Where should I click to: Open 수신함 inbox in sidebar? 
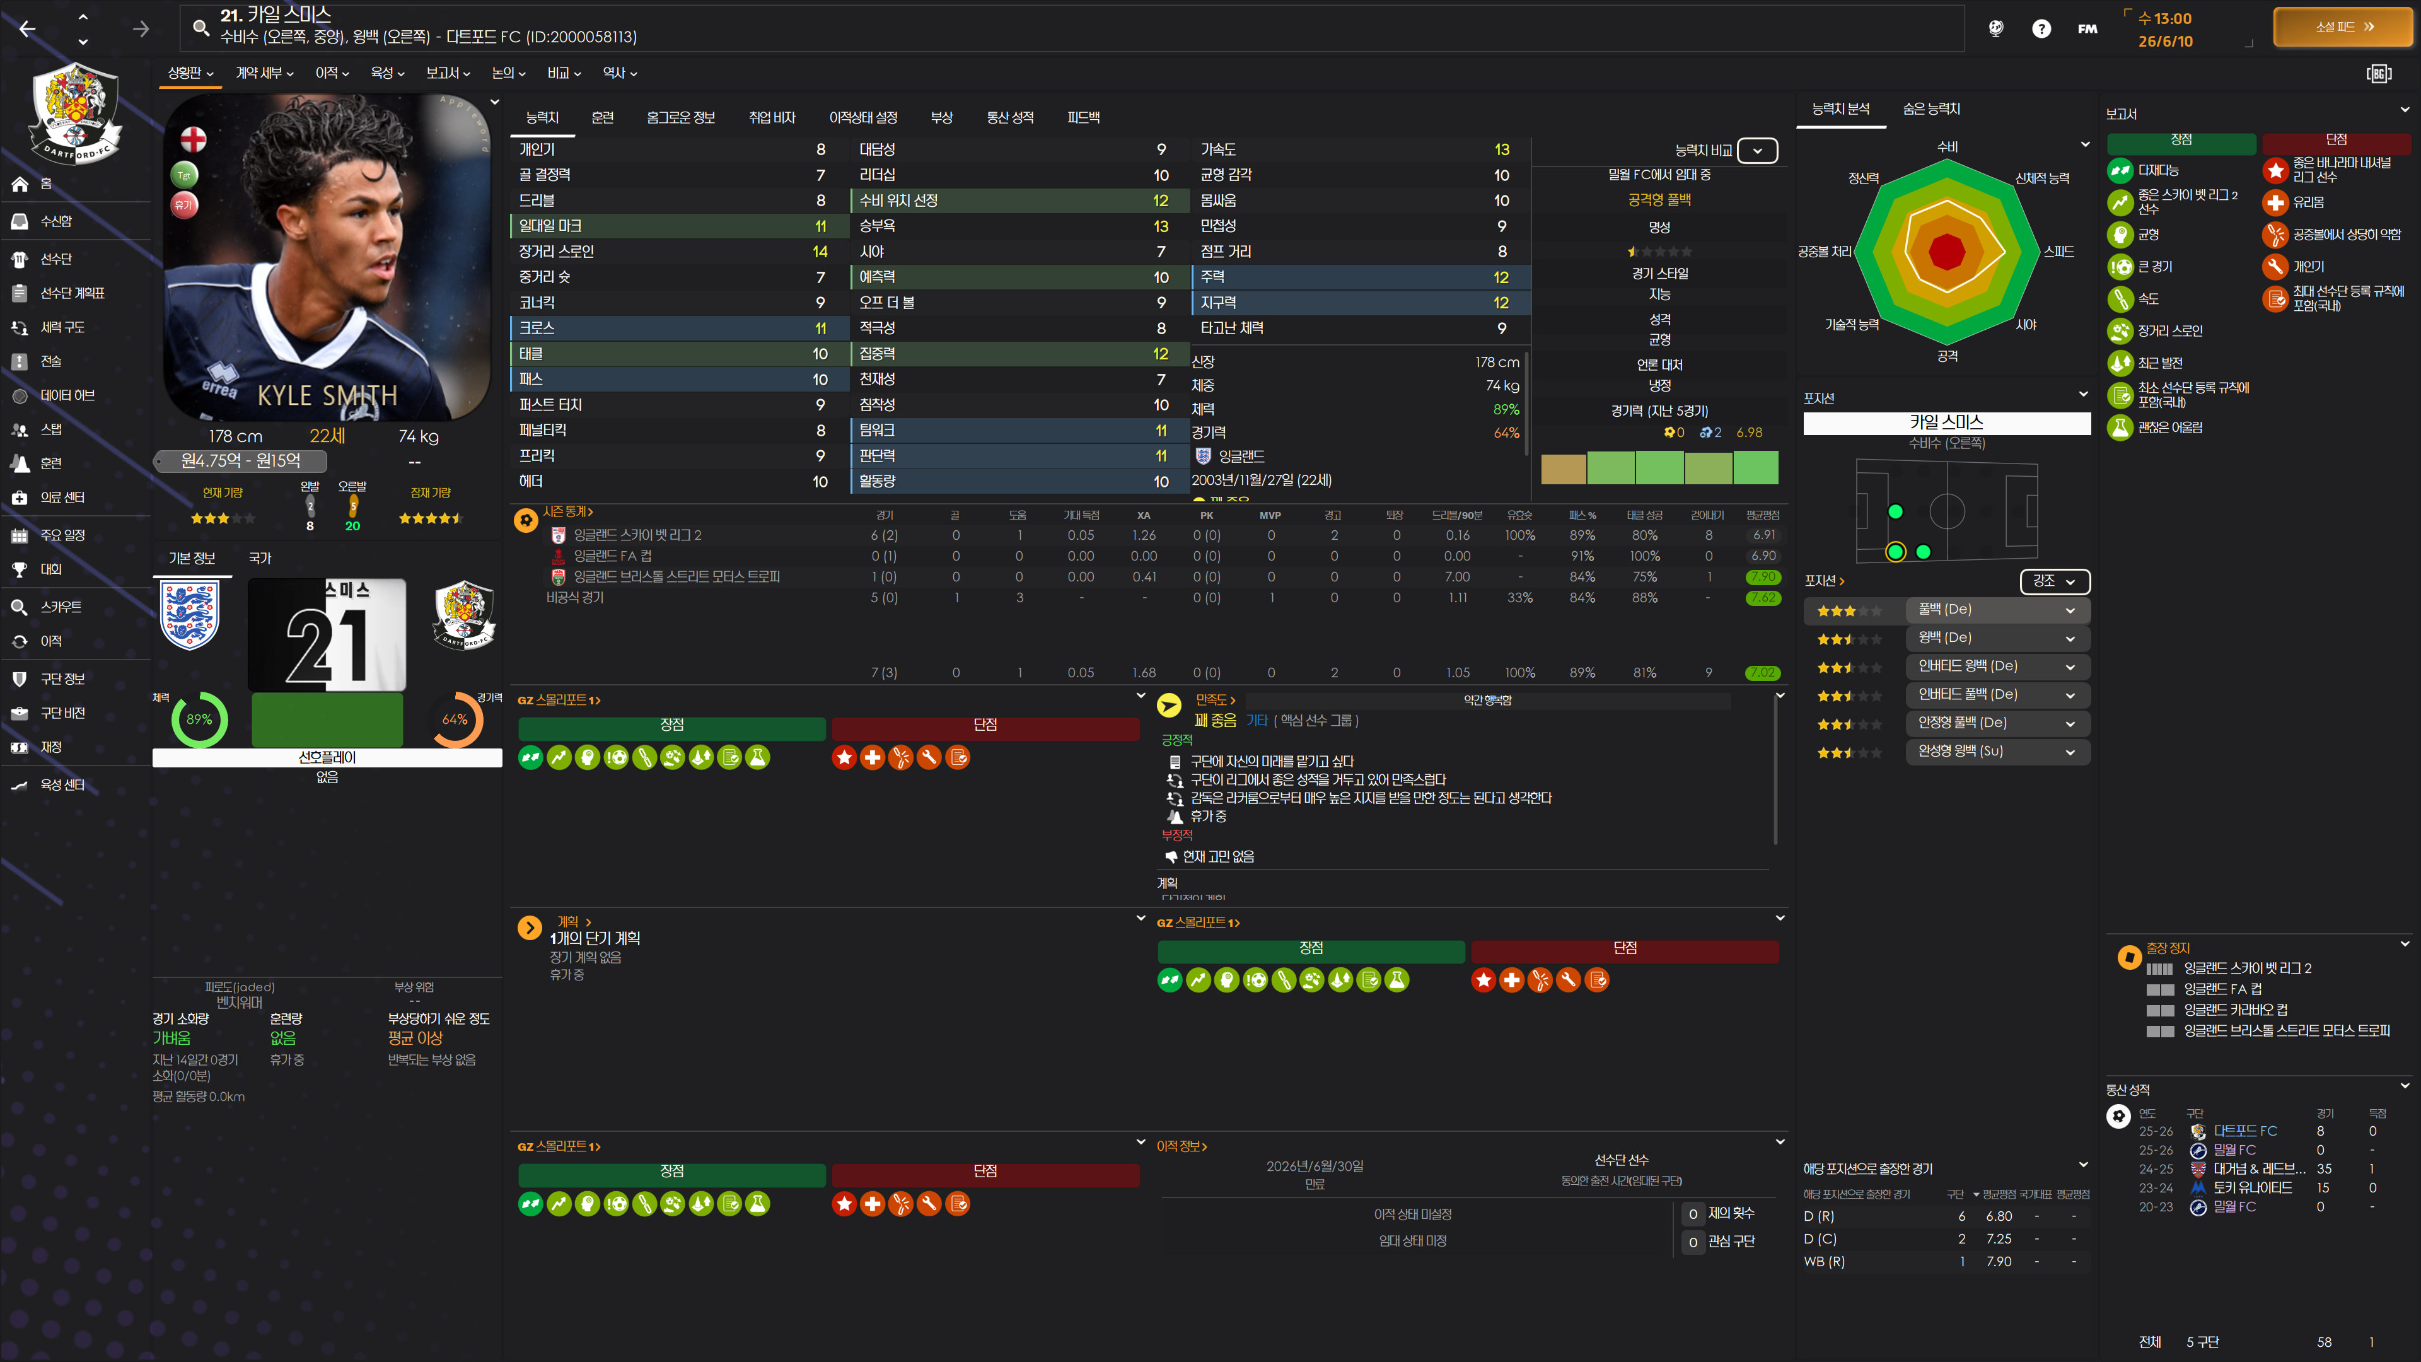point(21,221)
